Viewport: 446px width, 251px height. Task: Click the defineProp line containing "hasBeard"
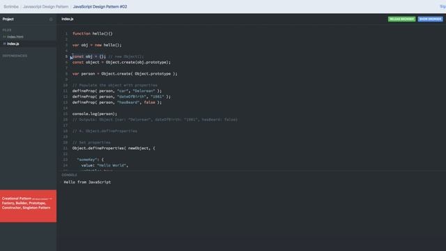(x=117, y=102)
